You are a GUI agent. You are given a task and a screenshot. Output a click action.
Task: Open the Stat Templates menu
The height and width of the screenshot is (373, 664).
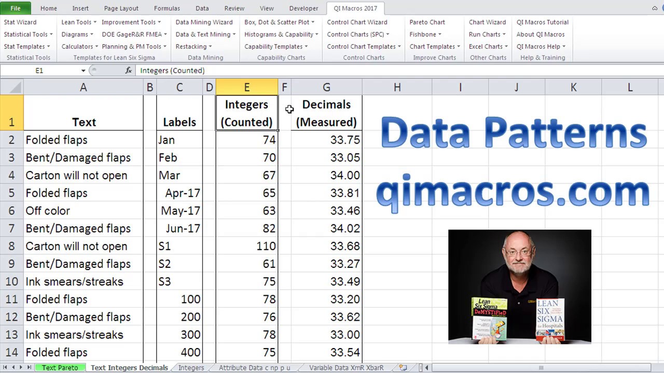coord(27,47)
